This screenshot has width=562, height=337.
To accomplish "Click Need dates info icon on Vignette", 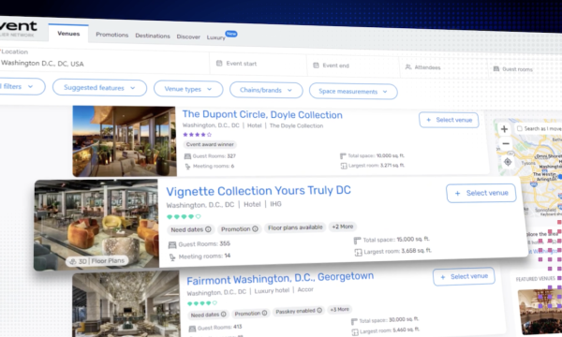I will coord(208,229).
